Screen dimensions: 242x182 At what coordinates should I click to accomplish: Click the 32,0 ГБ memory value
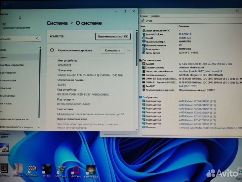pyautogui.click(x=62, y=85)
